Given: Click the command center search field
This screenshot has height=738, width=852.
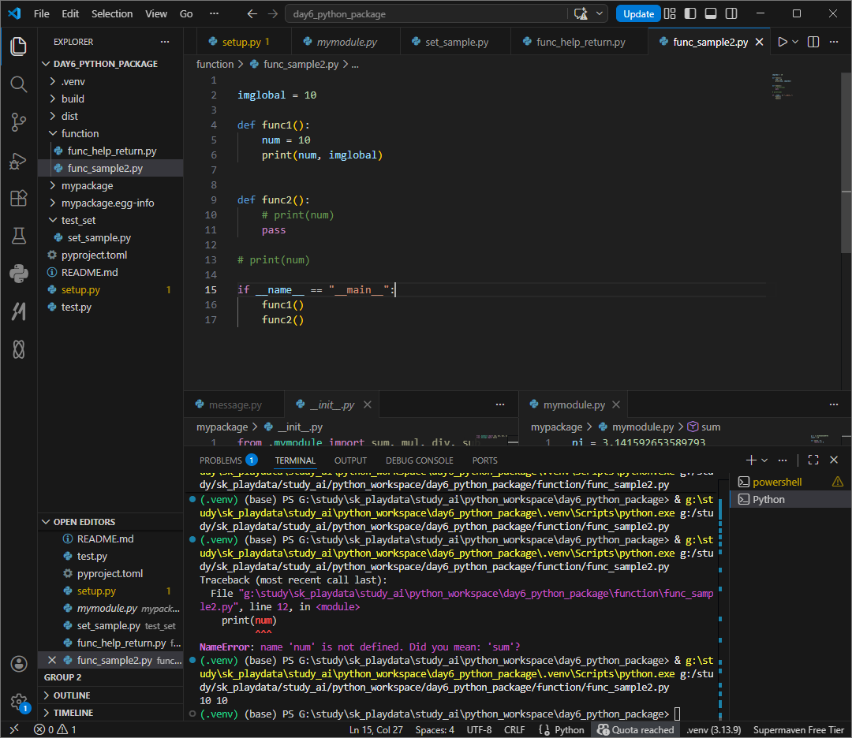Looking at the screenshot, I should [426, 13].
